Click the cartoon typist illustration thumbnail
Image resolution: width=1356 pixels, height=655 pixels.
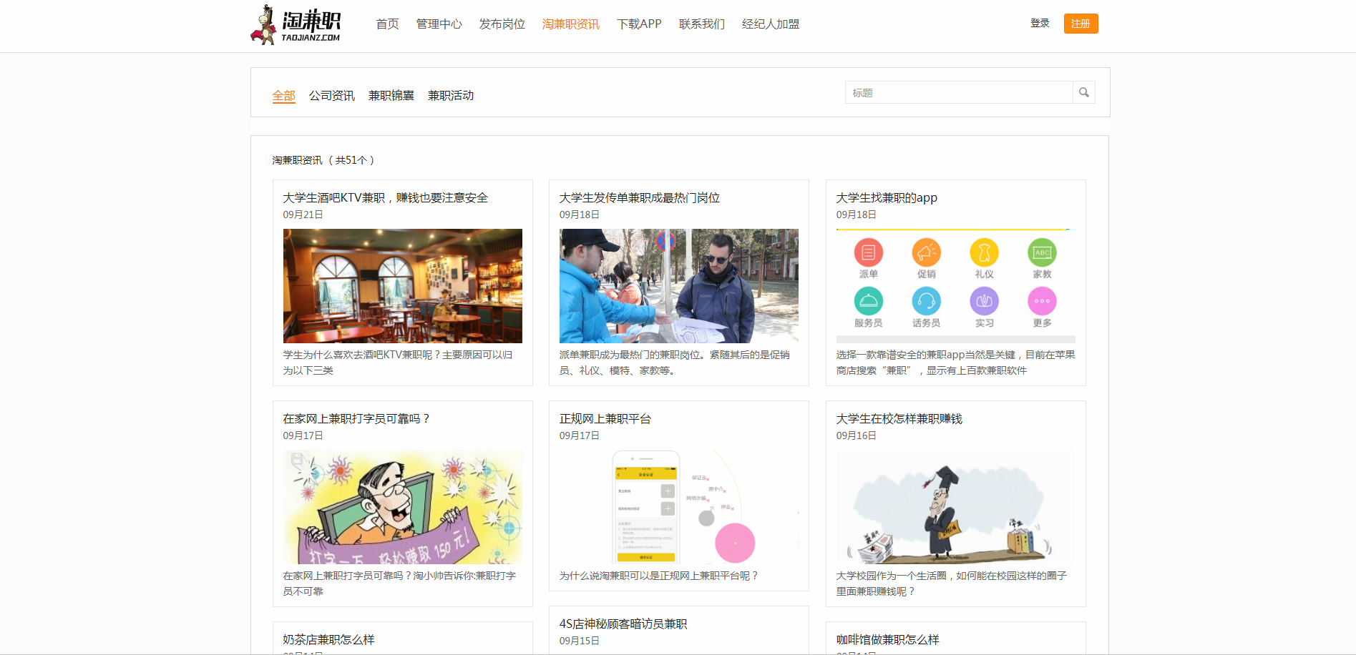[403, 507]
